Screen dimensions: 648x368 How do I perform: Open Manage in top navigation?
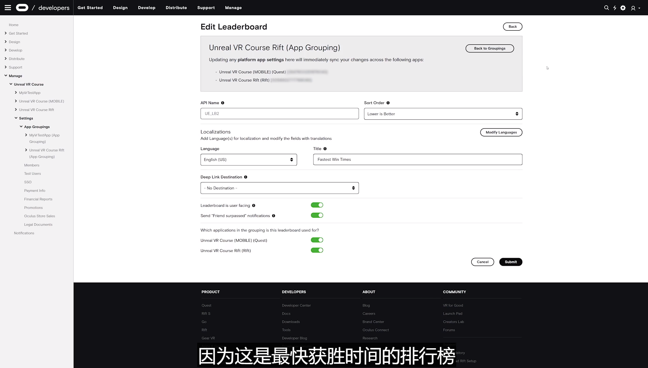(x=233, y=8)
